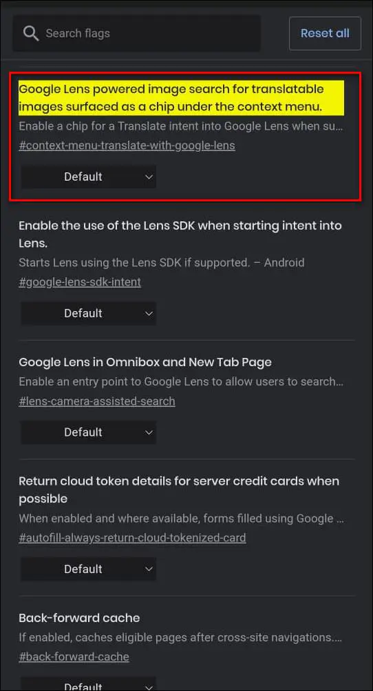The width and height of the screenshot is (373, 691).
Task: Open the #google-lens-sdk-intent link
Action: click(80, 282)
